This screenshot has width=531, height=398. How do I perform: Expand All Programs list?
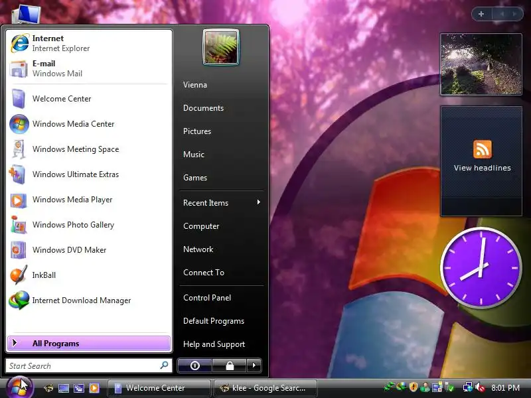pos(89,343)
